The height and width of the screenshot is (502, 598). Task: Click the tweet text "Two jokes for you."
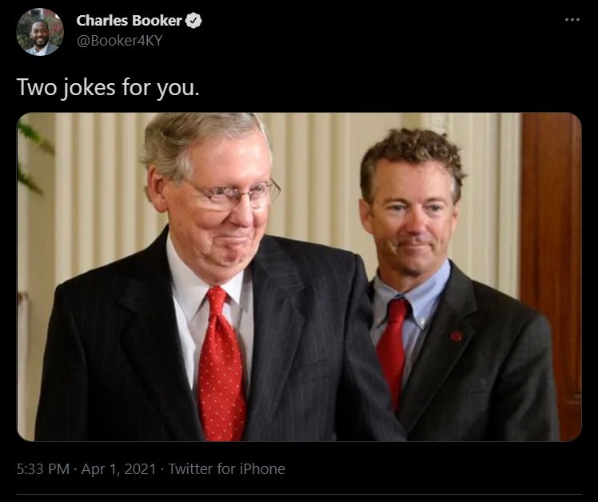click(108, 87)
